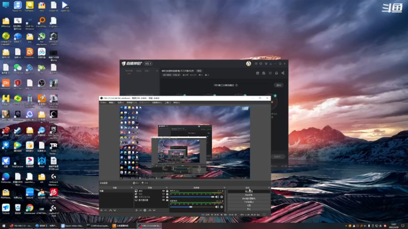Move the source down in Sources panel

coord(154,210)
